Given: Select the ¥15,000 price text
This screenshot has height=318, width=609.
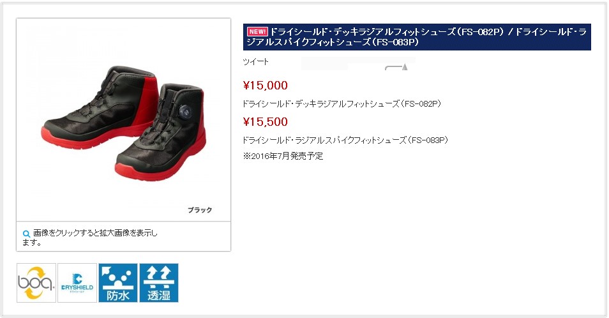Looking at the screenshot, I should (266, 86).
